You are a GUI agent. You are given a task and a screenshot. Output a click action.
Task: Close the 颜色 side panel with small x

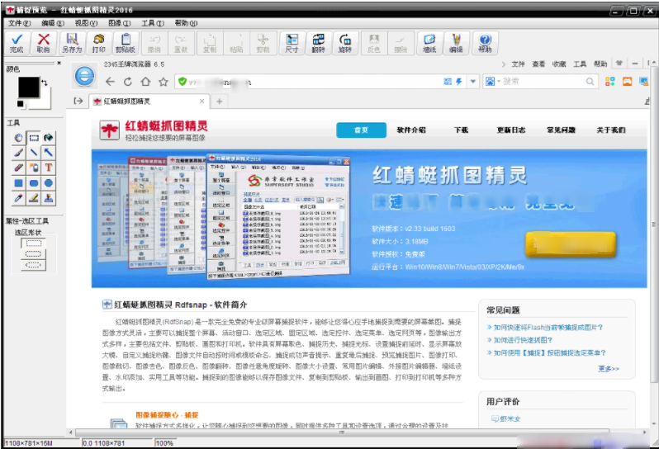coord(59,63)
